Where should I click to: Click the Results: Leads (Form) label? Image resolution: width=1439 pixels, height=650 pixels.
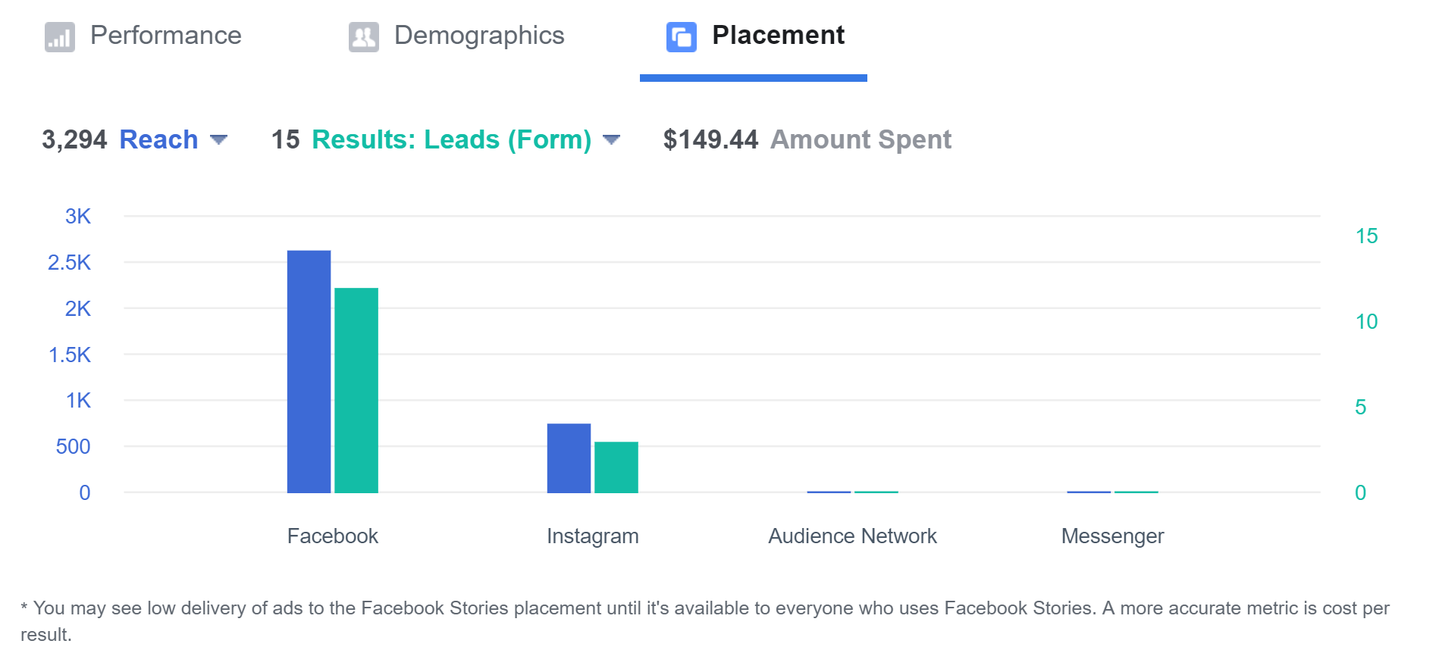pos(451,139)
